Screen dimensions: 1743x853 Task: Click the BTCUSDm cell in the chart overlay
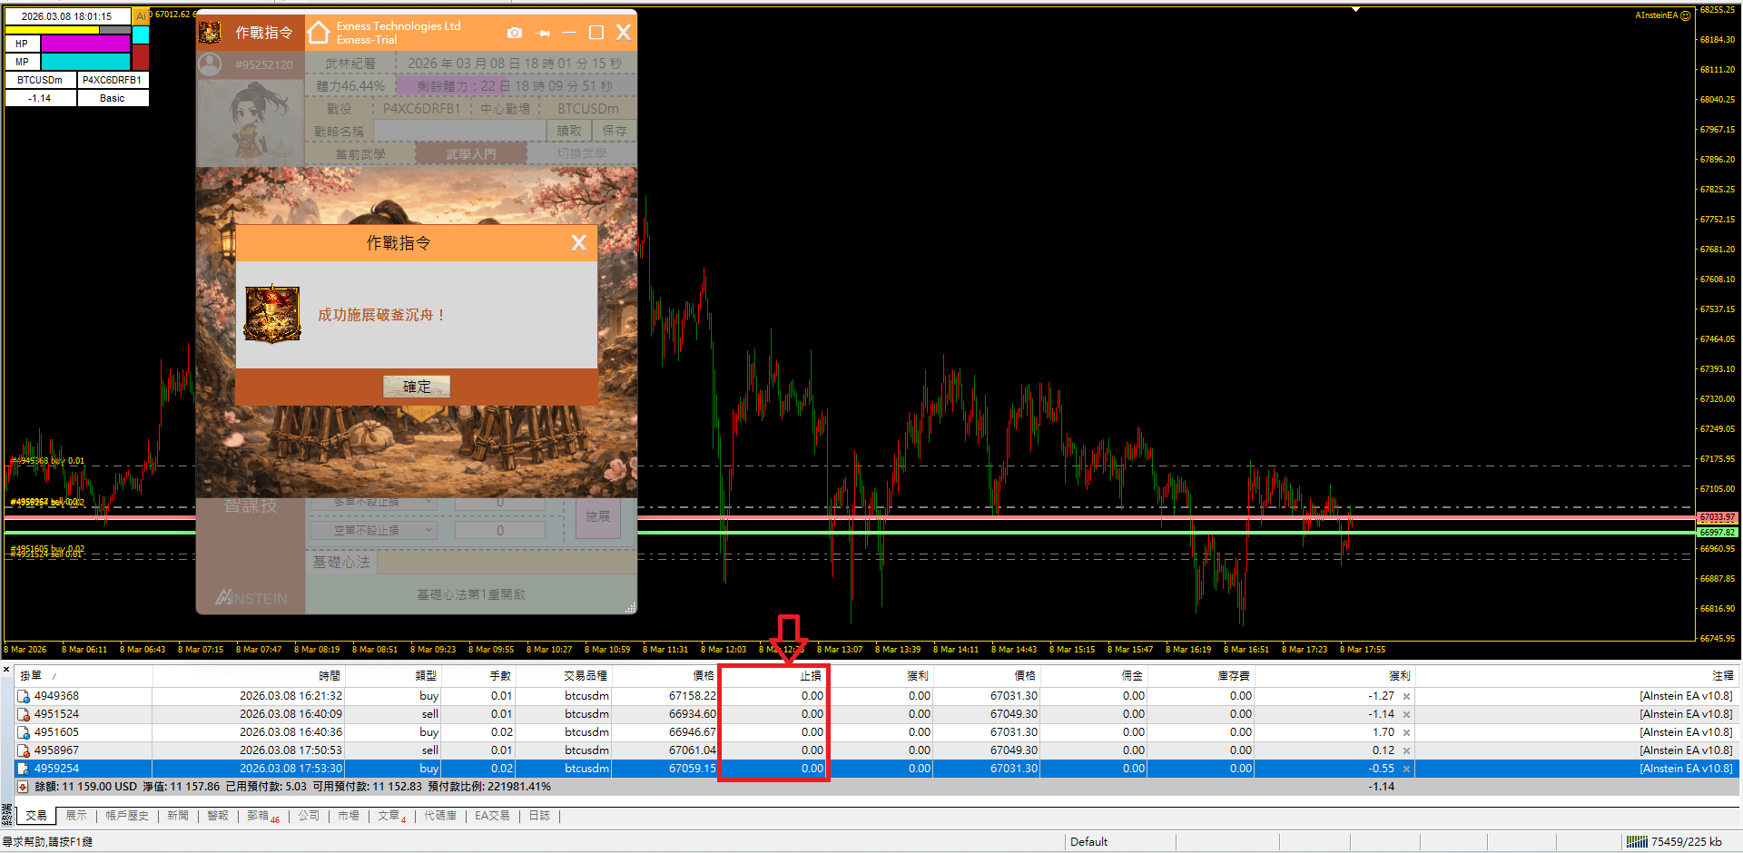click(x=41, y=80)
